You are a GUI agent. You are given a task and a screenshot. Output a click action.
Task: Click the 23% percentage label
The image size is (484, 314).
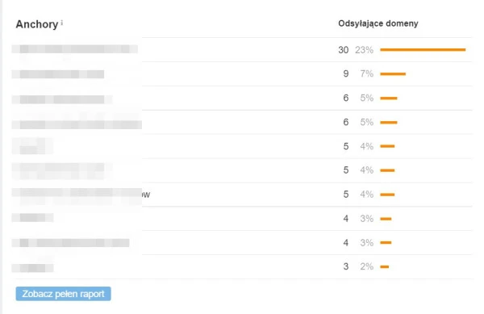364,50
